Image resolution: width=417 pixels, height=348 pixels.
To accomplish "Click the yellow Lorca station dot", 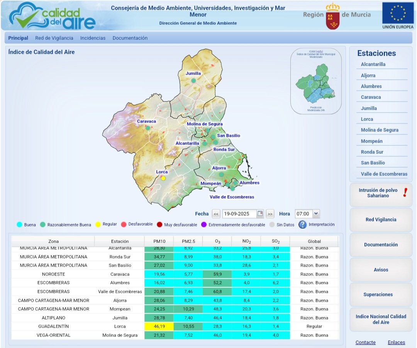I will pyautogui.click(x=164, y=178).
